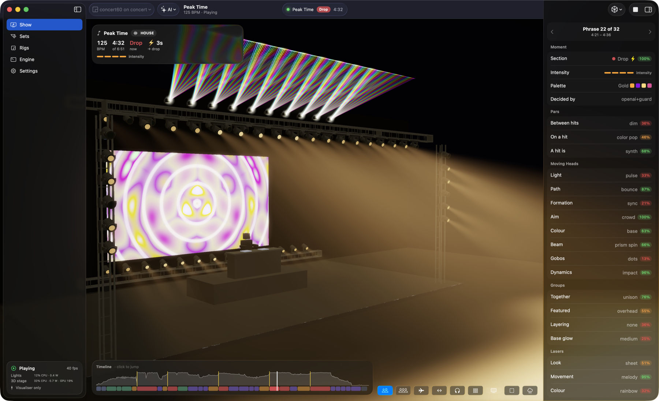Click the orange intensity bars in track card
Image resolution: width=659 pixels, height=401 pixels.
111,57
